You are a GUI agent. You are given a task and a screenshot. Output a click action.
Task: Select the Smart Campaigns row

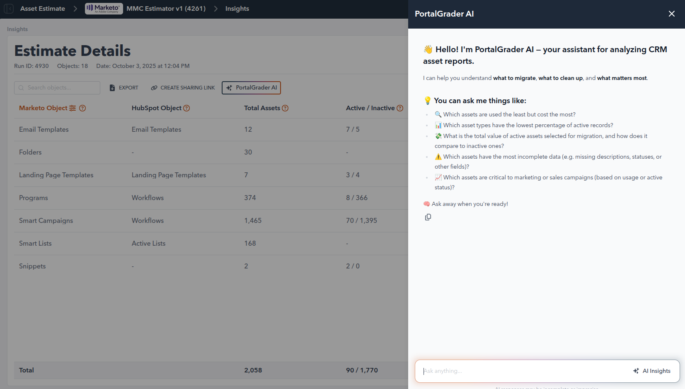pyautogui.click(x=46, y=221)
